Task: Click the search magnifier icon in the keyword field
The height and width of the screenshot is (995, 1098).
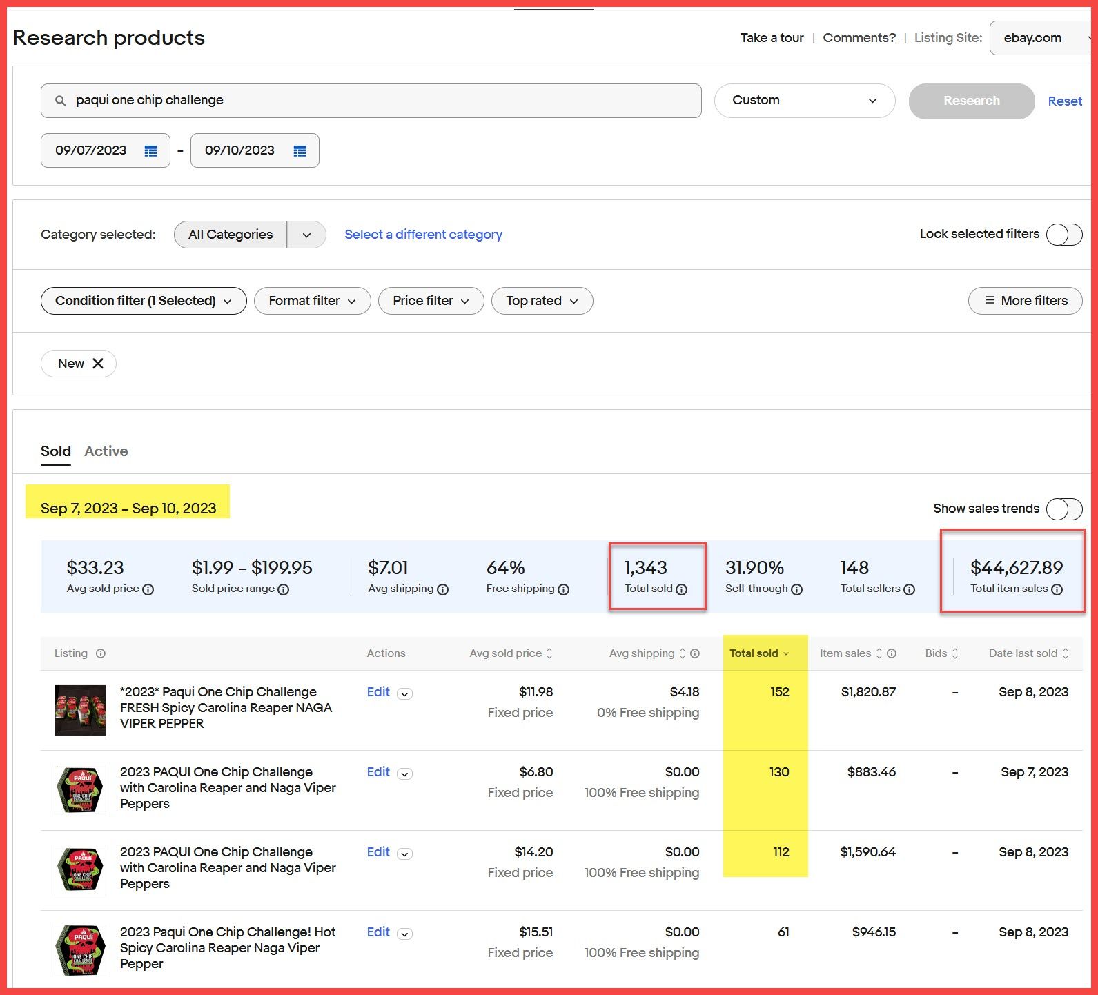Action: [x=61, y=101]
